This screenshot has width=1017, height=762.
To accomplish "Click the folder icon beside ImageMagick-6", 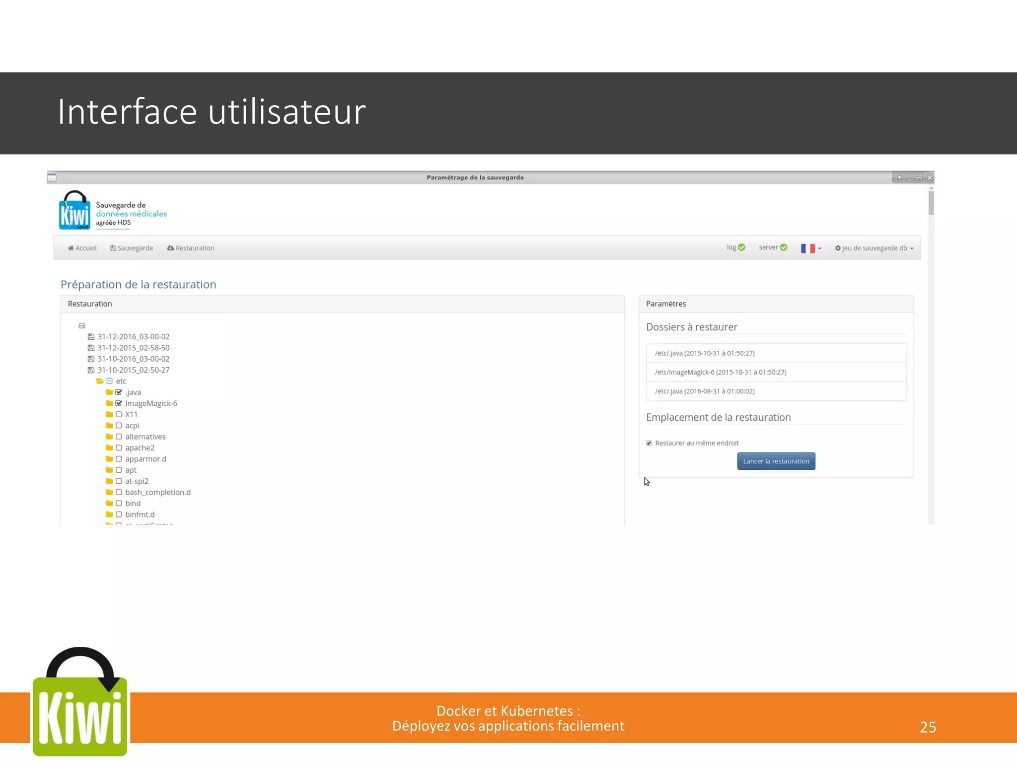I will pyautogui.click(x=109, y=403).
